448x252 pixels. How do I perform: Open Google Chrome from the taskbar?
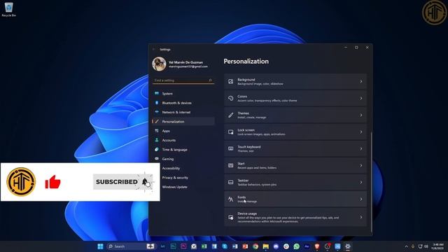coord(255,246)
